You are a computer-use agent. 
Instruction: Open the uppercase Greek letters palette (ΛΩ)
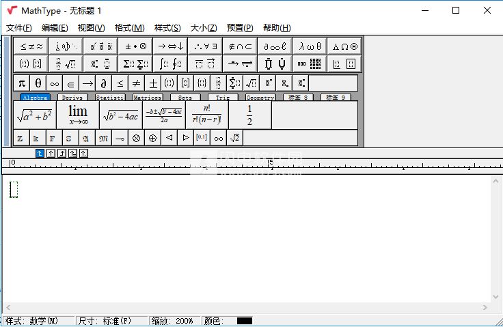[x=345, y=46]
